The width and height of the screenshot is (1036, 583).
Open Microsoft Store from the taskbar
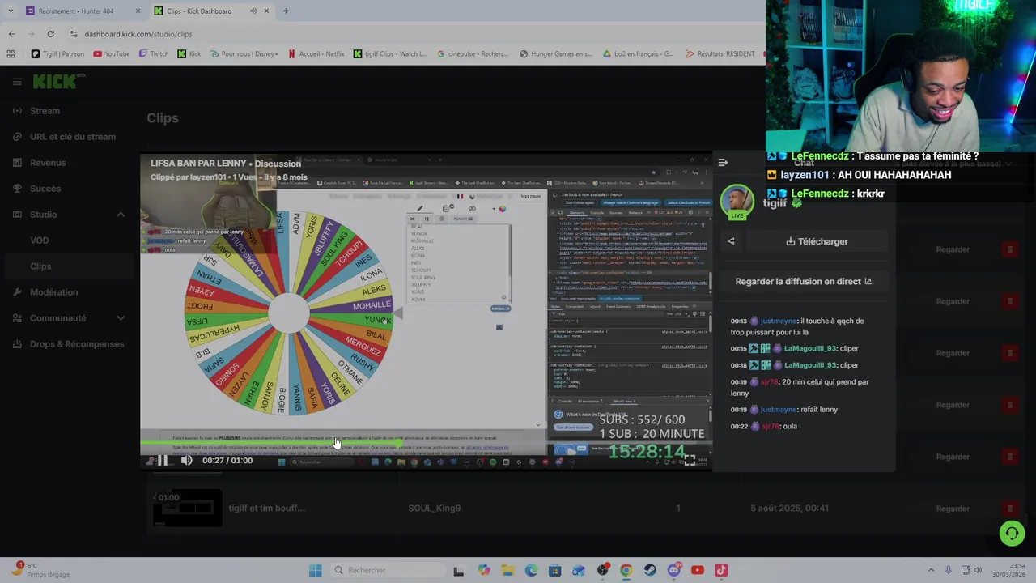tap(554, 570)
